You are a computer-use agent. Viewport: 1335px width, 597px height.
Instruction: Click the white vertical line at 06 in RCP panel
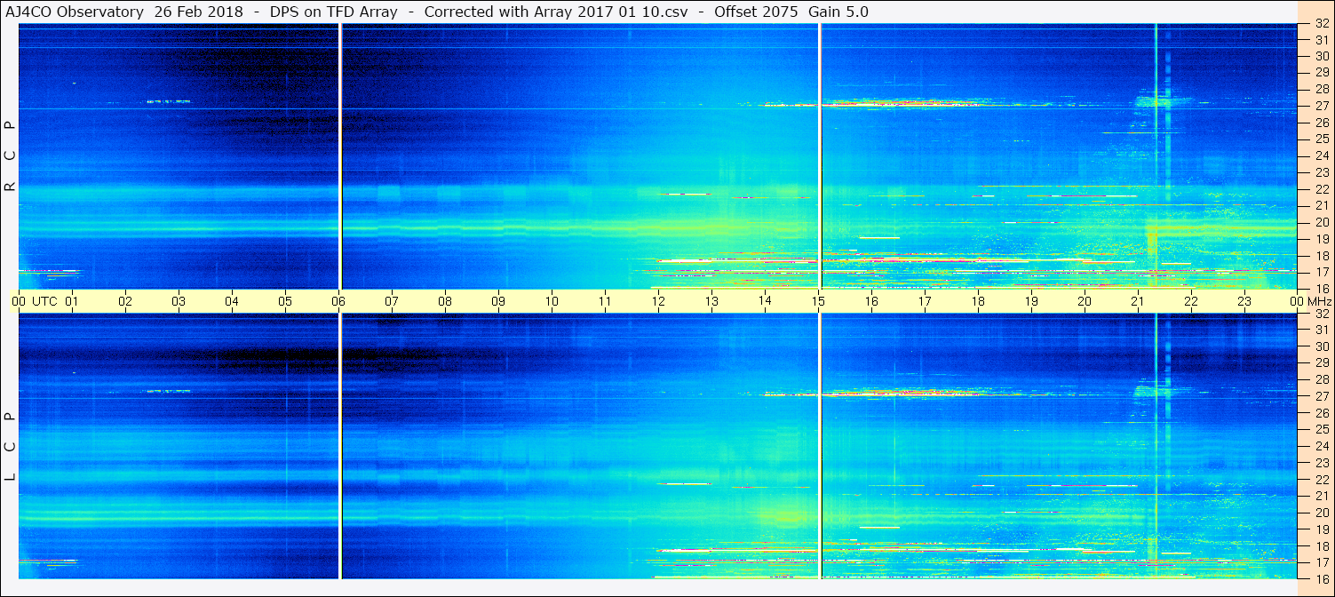(340, 156)
